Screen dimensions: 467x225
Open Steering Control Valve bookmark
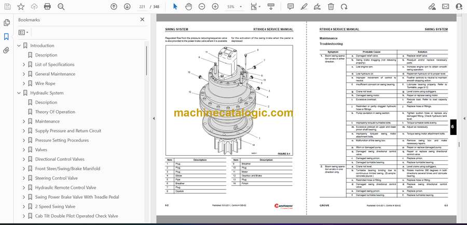(56, 178)
